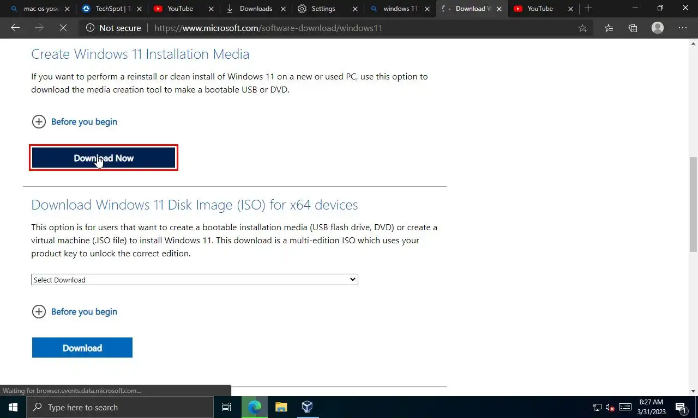Close the Settings tab
This screenshot has width=698, height=418.
coord(356,9)
